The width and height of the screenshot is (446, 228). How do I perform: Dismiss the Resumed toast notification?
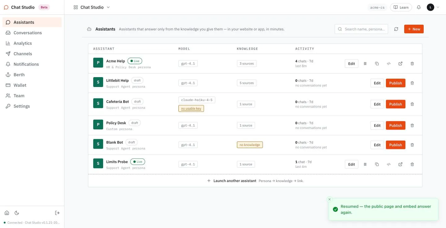tap(330, 199)
